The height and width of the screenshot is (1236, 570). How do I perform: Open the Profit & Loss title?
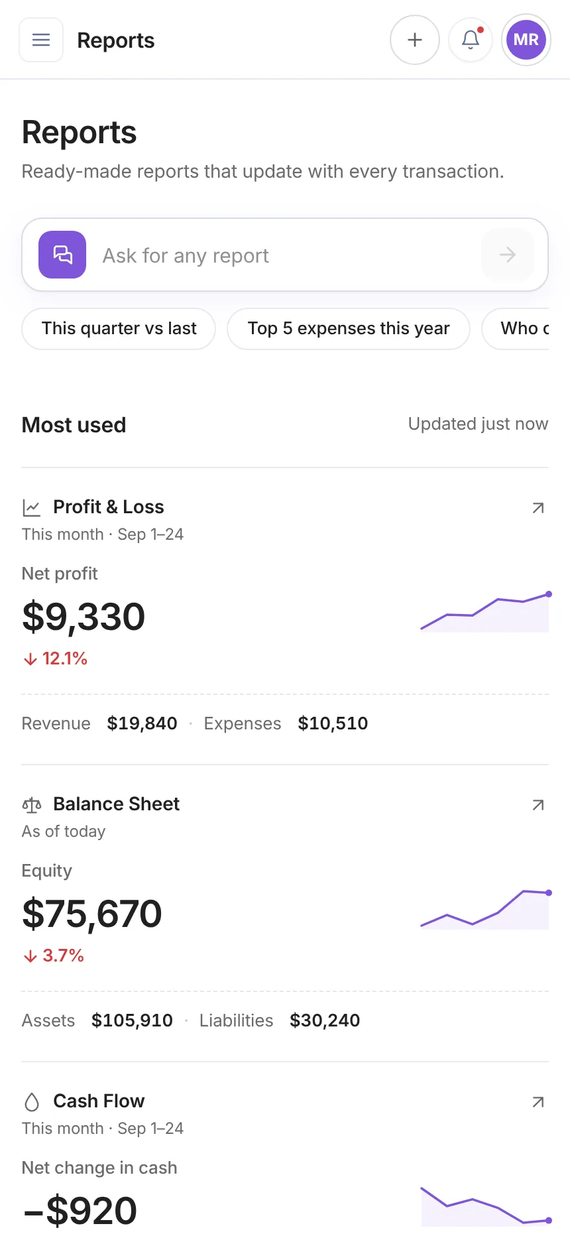[109, 507]
